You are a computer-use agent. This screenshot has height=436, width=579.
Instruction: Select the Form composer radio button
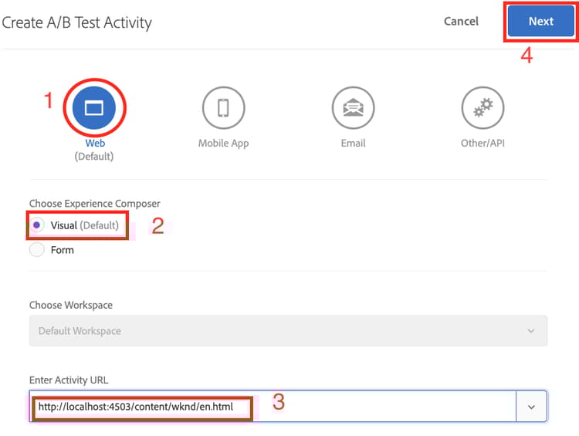click(x=37, y=249)
